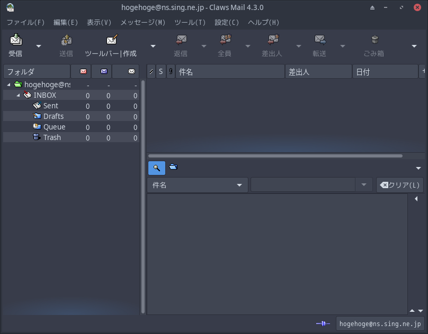Screen dimensions: 428x334
Task: Toggle the quick search magnifier button
Action: [157, 168]
